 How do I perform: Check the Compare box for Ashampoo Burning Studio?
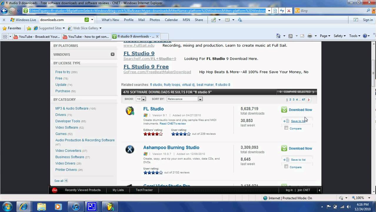(x=286, y=166)
